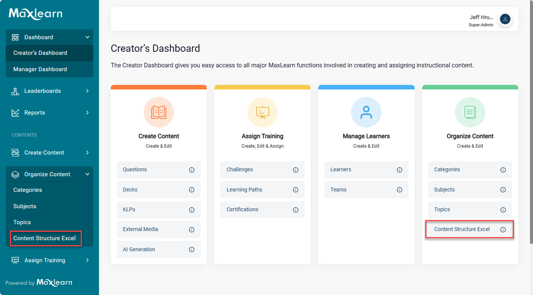Click the Creator's Dashboard page heading
Viewport: 533px width, 295px height.
click(155, 49)
